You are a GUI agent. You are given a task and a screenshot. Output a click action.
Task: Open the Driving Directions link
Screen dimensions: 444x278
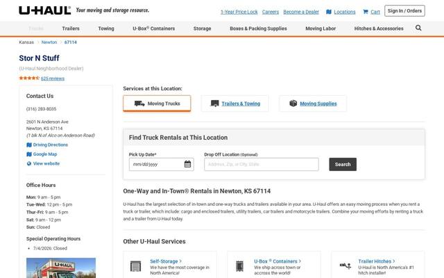click(x=51, y=145)
